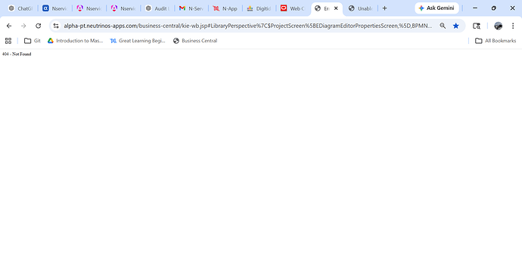Focus the address bar URL
The height and width of the screenshot is (274, 522).
(248, 26)
